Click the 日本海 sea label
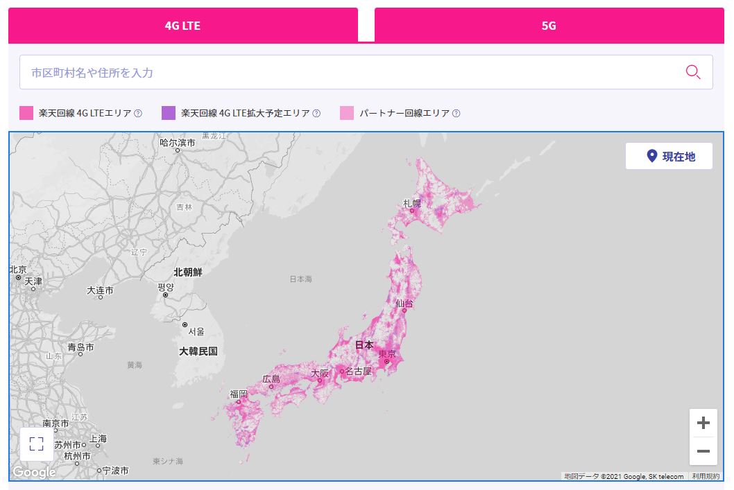 [x=300, y=279]
